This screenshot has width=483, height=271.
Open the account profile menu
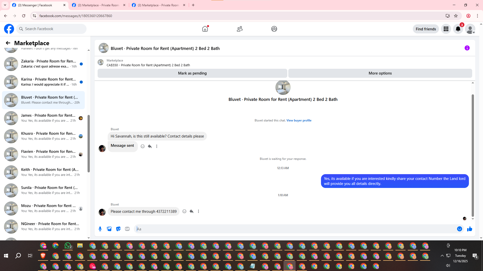(x=470, y=29)
